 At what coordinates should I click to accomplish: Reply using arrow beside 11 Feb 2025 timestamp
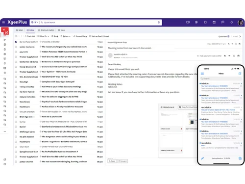tap(225, 56)
